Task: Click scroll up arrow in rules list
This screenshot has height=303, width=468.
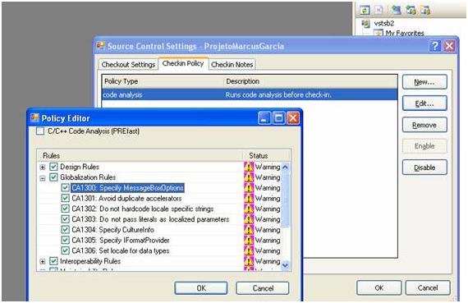Action: [x=286, y=167]
